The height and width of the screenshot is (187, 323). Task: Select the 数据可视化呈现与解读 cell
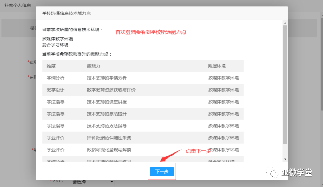pyautogui.click(x=109, y=150)
